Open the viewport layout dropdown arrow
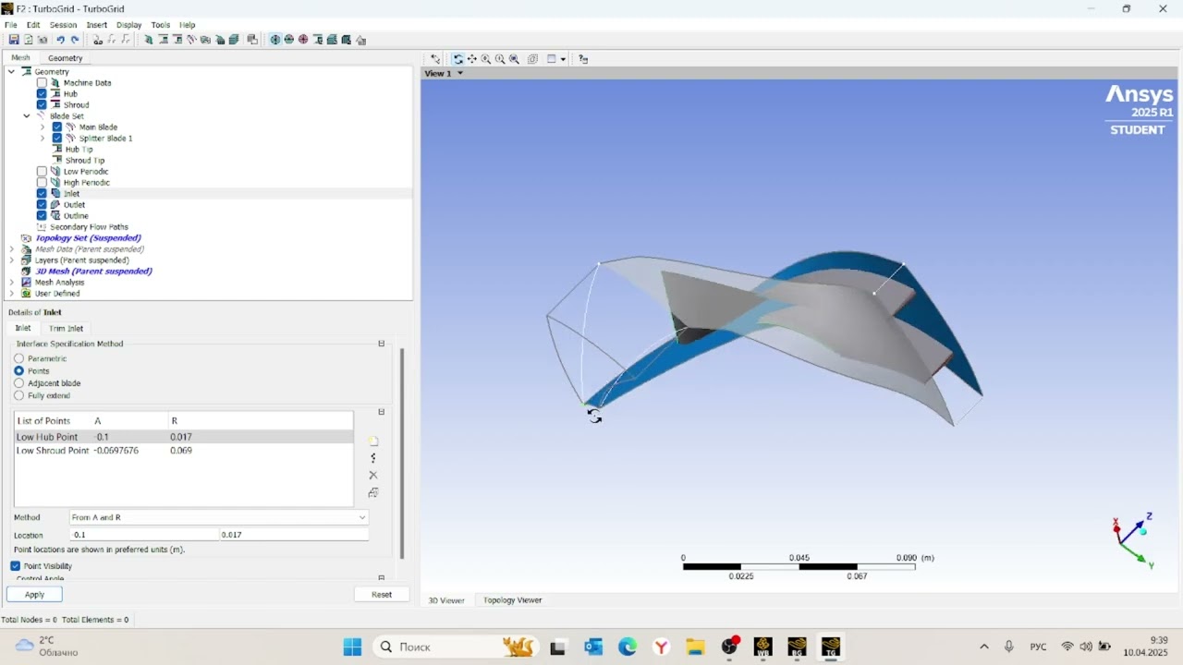The image size is (1183, 665). (x=563, y=59)
